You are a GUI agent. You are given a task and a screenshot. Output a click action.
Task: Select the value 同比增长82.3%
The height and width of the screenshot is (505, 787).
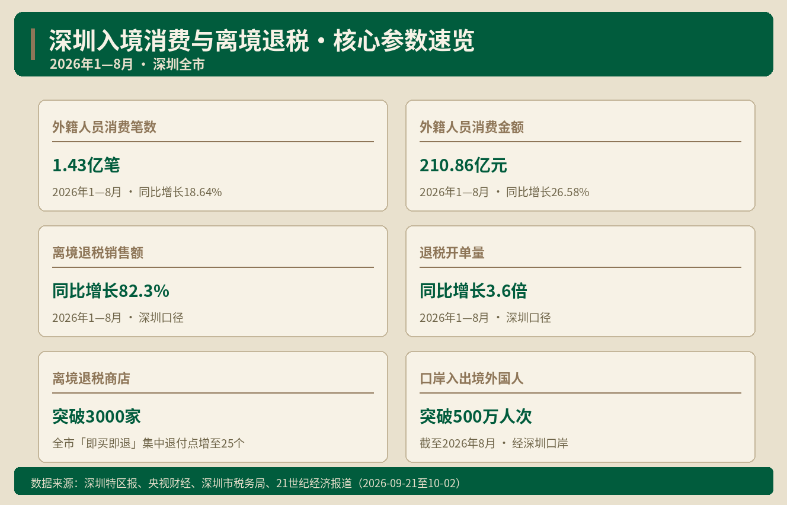[x=111, y=291]
